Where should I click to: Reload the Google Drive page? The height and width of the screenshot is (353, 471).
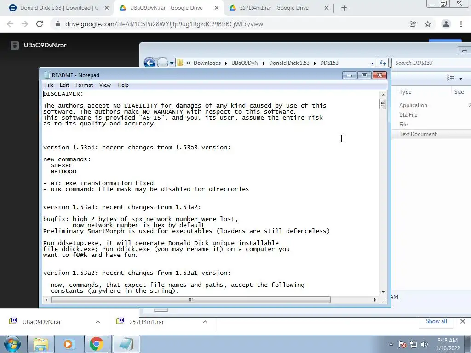click(x=40, y=24)
